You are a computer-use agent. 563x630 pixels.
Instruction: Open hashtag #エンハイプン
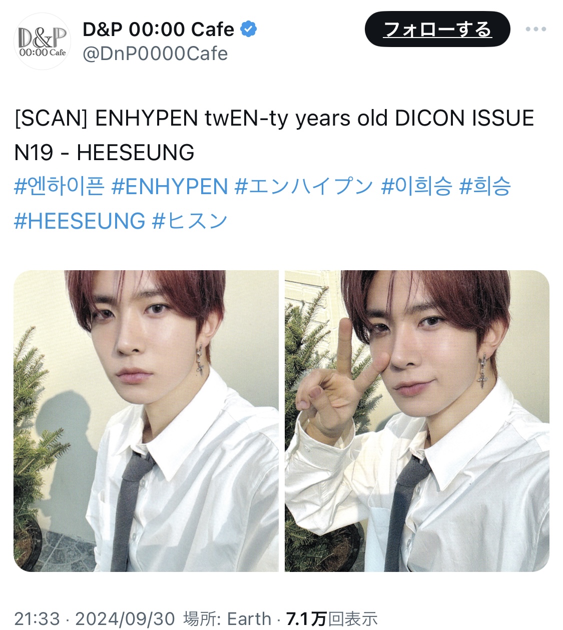click(x=304, y=187)
